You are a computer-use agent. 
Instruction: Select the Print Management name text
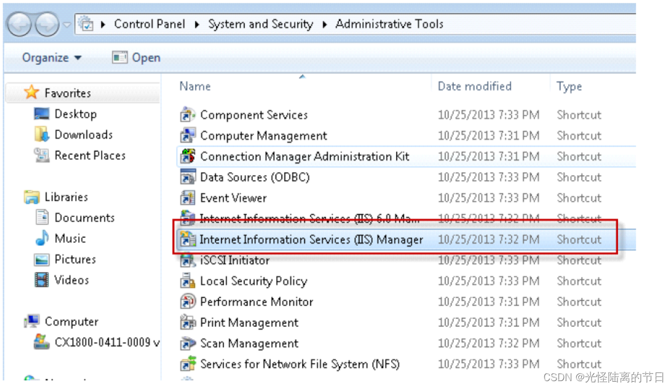pyautogui.click(x=249, y=323)
